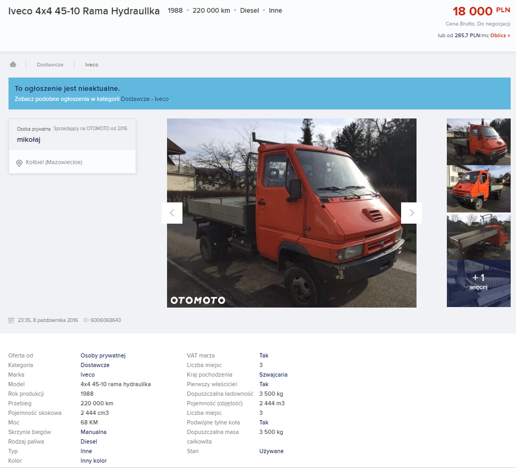Select the second truck thumbnail
This screenshot has height=468, width=516.
click(478, 189)
